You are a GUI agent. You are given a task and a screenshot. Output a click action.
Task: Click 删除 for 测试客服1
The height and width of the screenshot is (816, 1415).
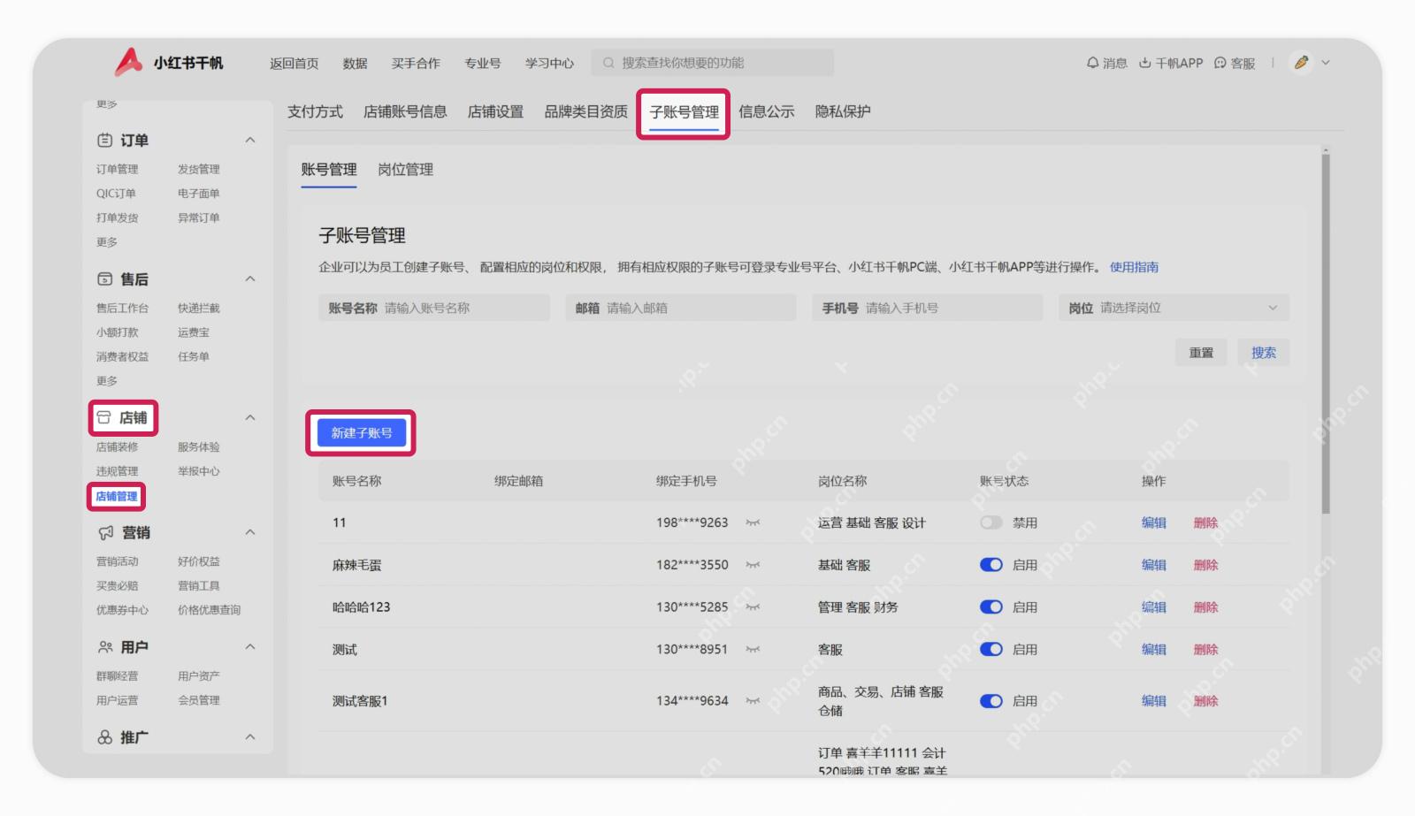pos(1205,701)
